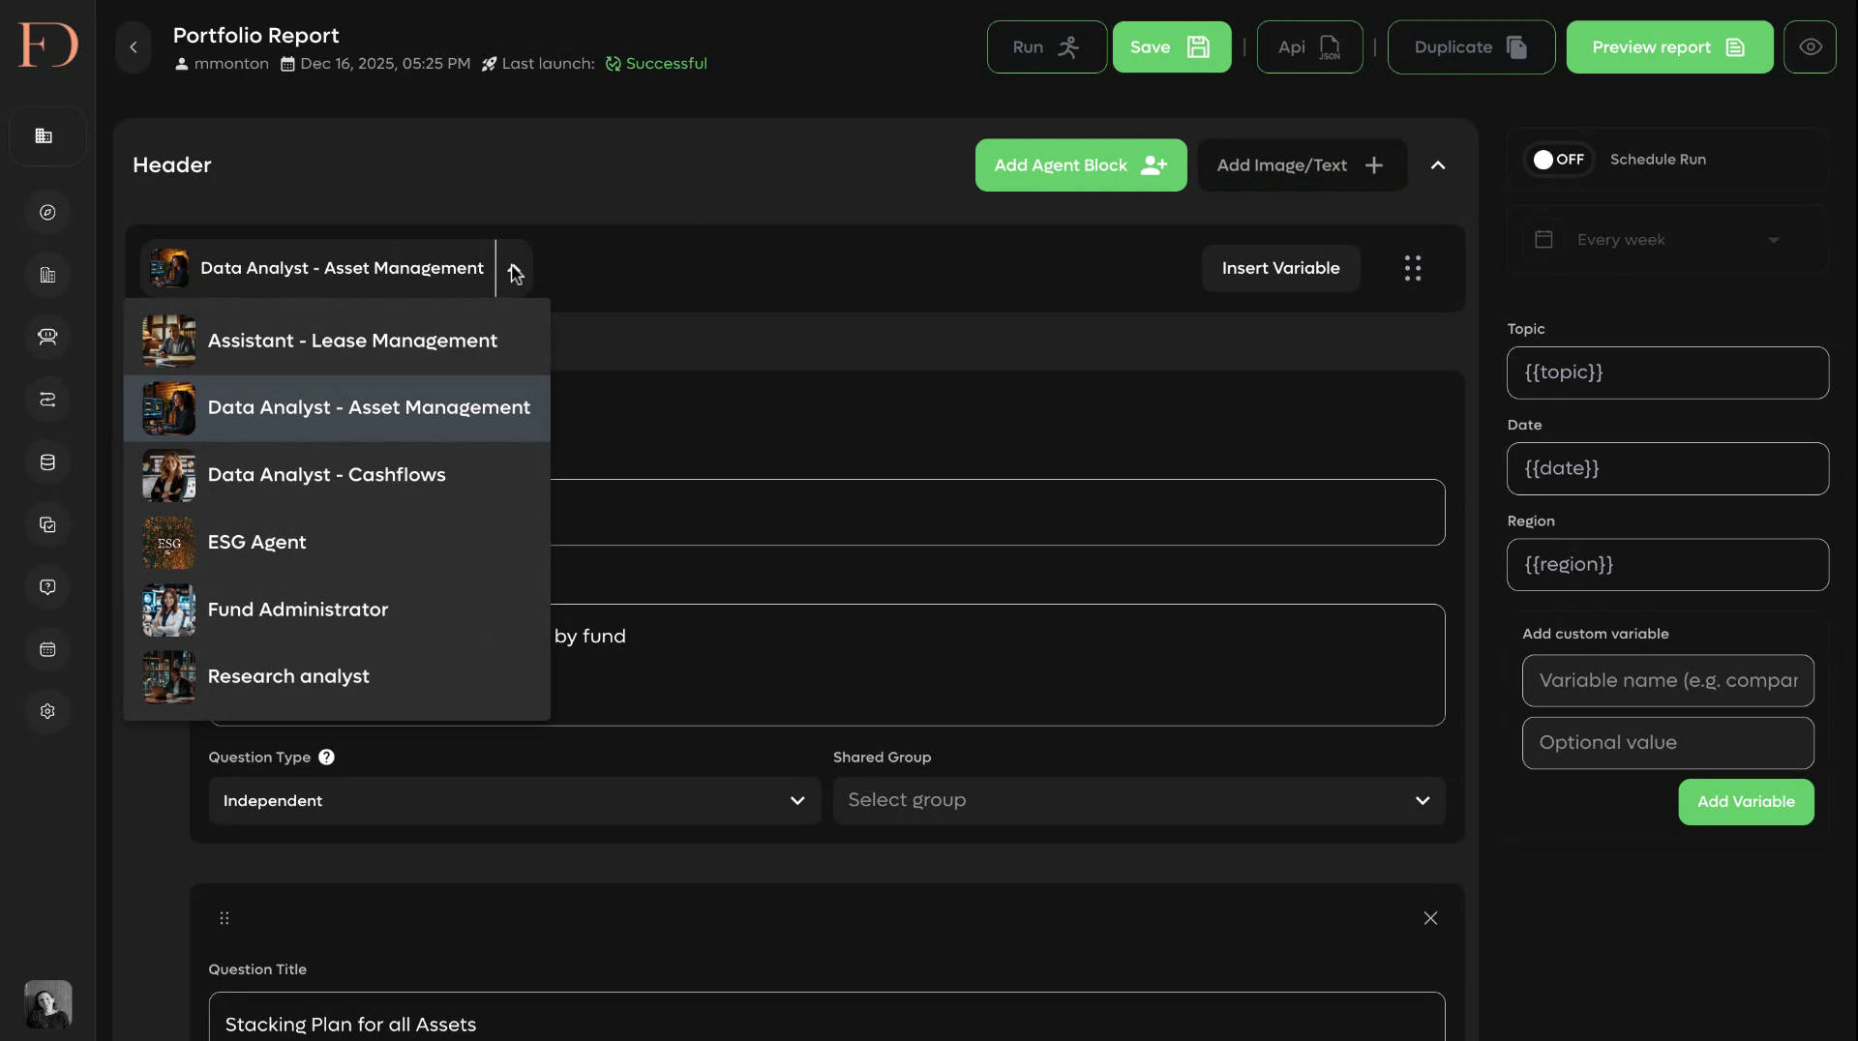Open the calendar sidebar icon
1858x1041 pixels.
(47, 649)
